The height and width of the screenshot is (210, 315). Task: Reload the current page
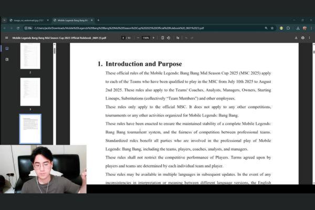tap(18, 28)
